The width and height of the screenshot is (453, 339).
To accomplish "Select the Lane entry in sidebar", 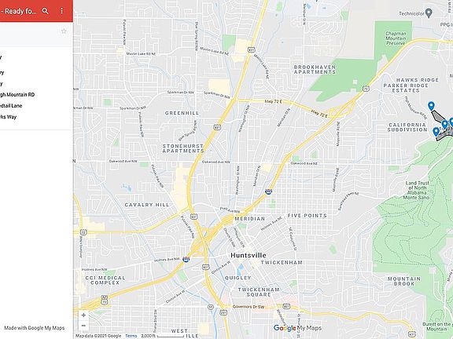I will (x=11, y=105).
